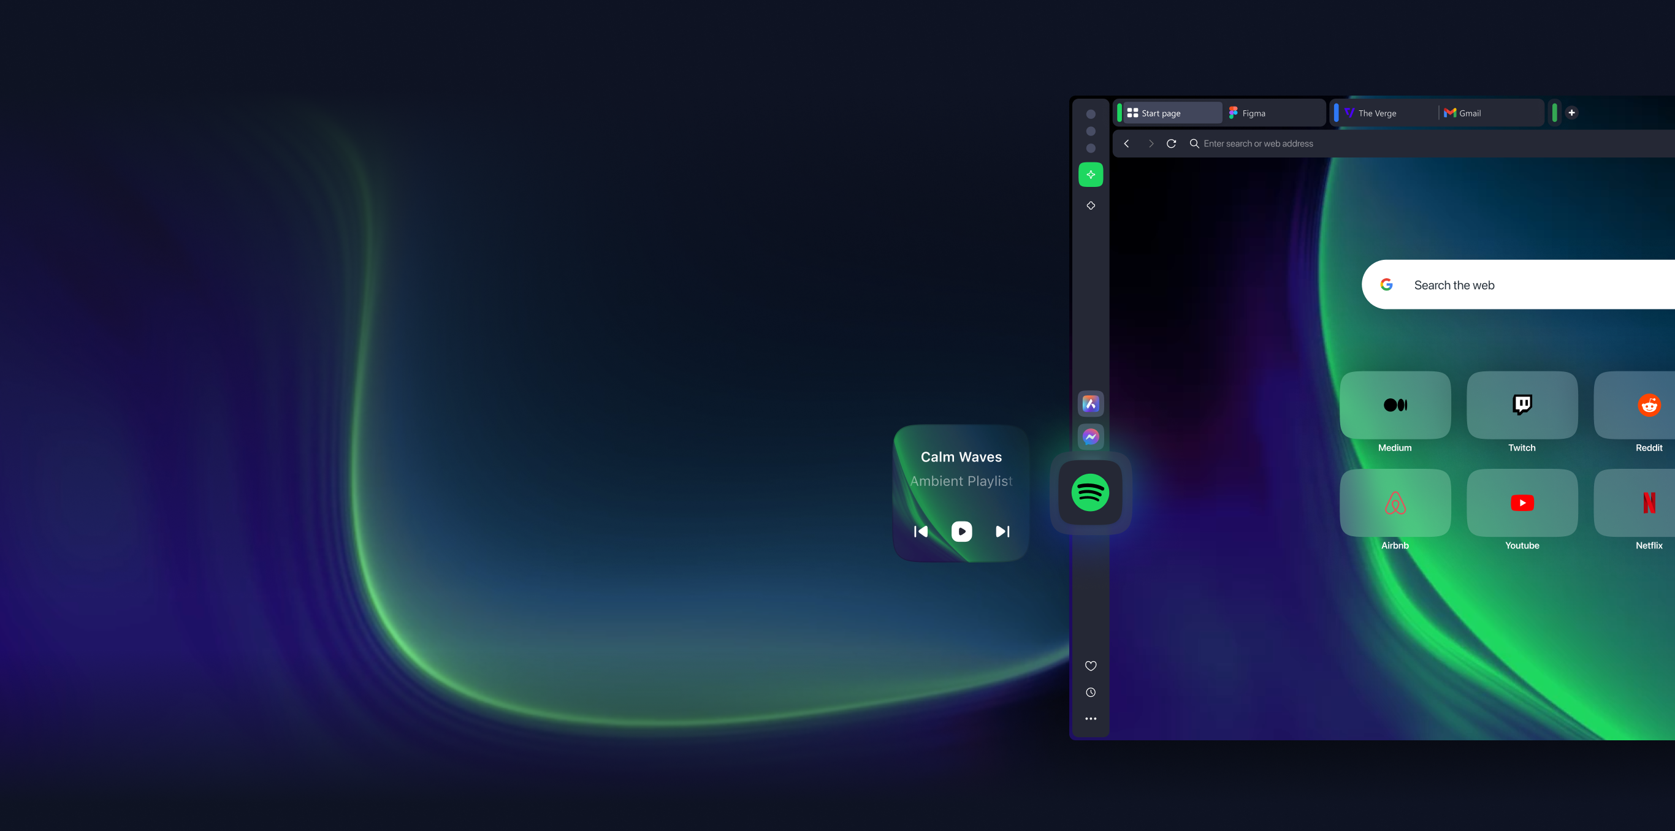Reload the current page
This screenshot has width=1675, height=831.
tap(1171, 143)
